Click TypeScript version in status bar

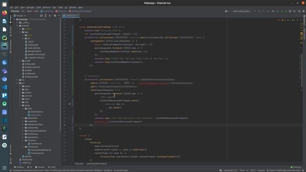click(x=230, y=170)
